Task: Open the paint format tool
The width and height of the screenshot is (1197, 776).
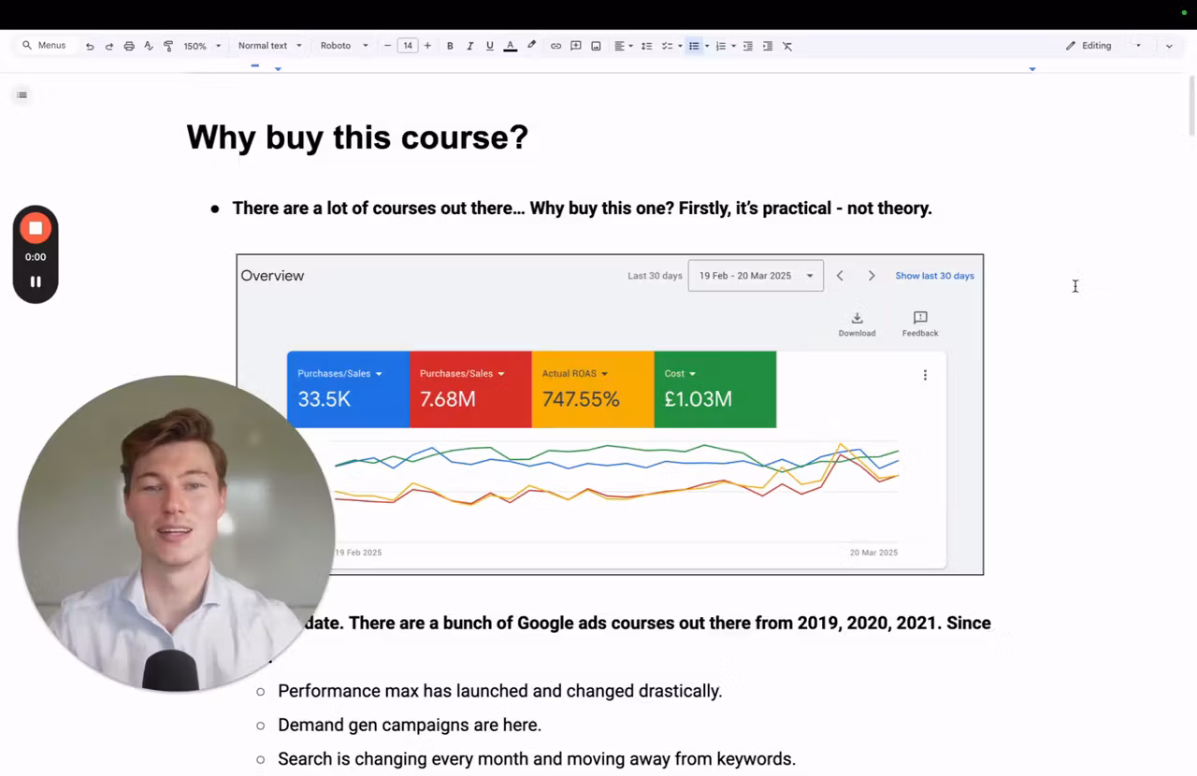Action: (x=166, y=45)
